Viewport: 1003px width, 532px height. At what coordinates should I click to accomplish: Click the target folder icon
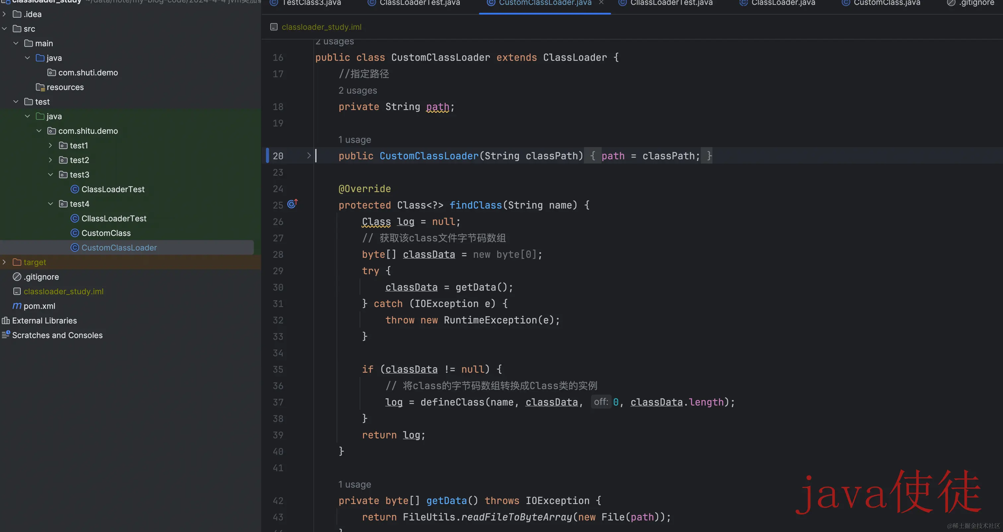[17, 262]
